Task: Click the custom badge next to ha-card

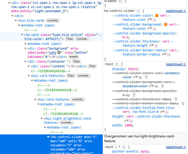Action: [x=82, y=39]
